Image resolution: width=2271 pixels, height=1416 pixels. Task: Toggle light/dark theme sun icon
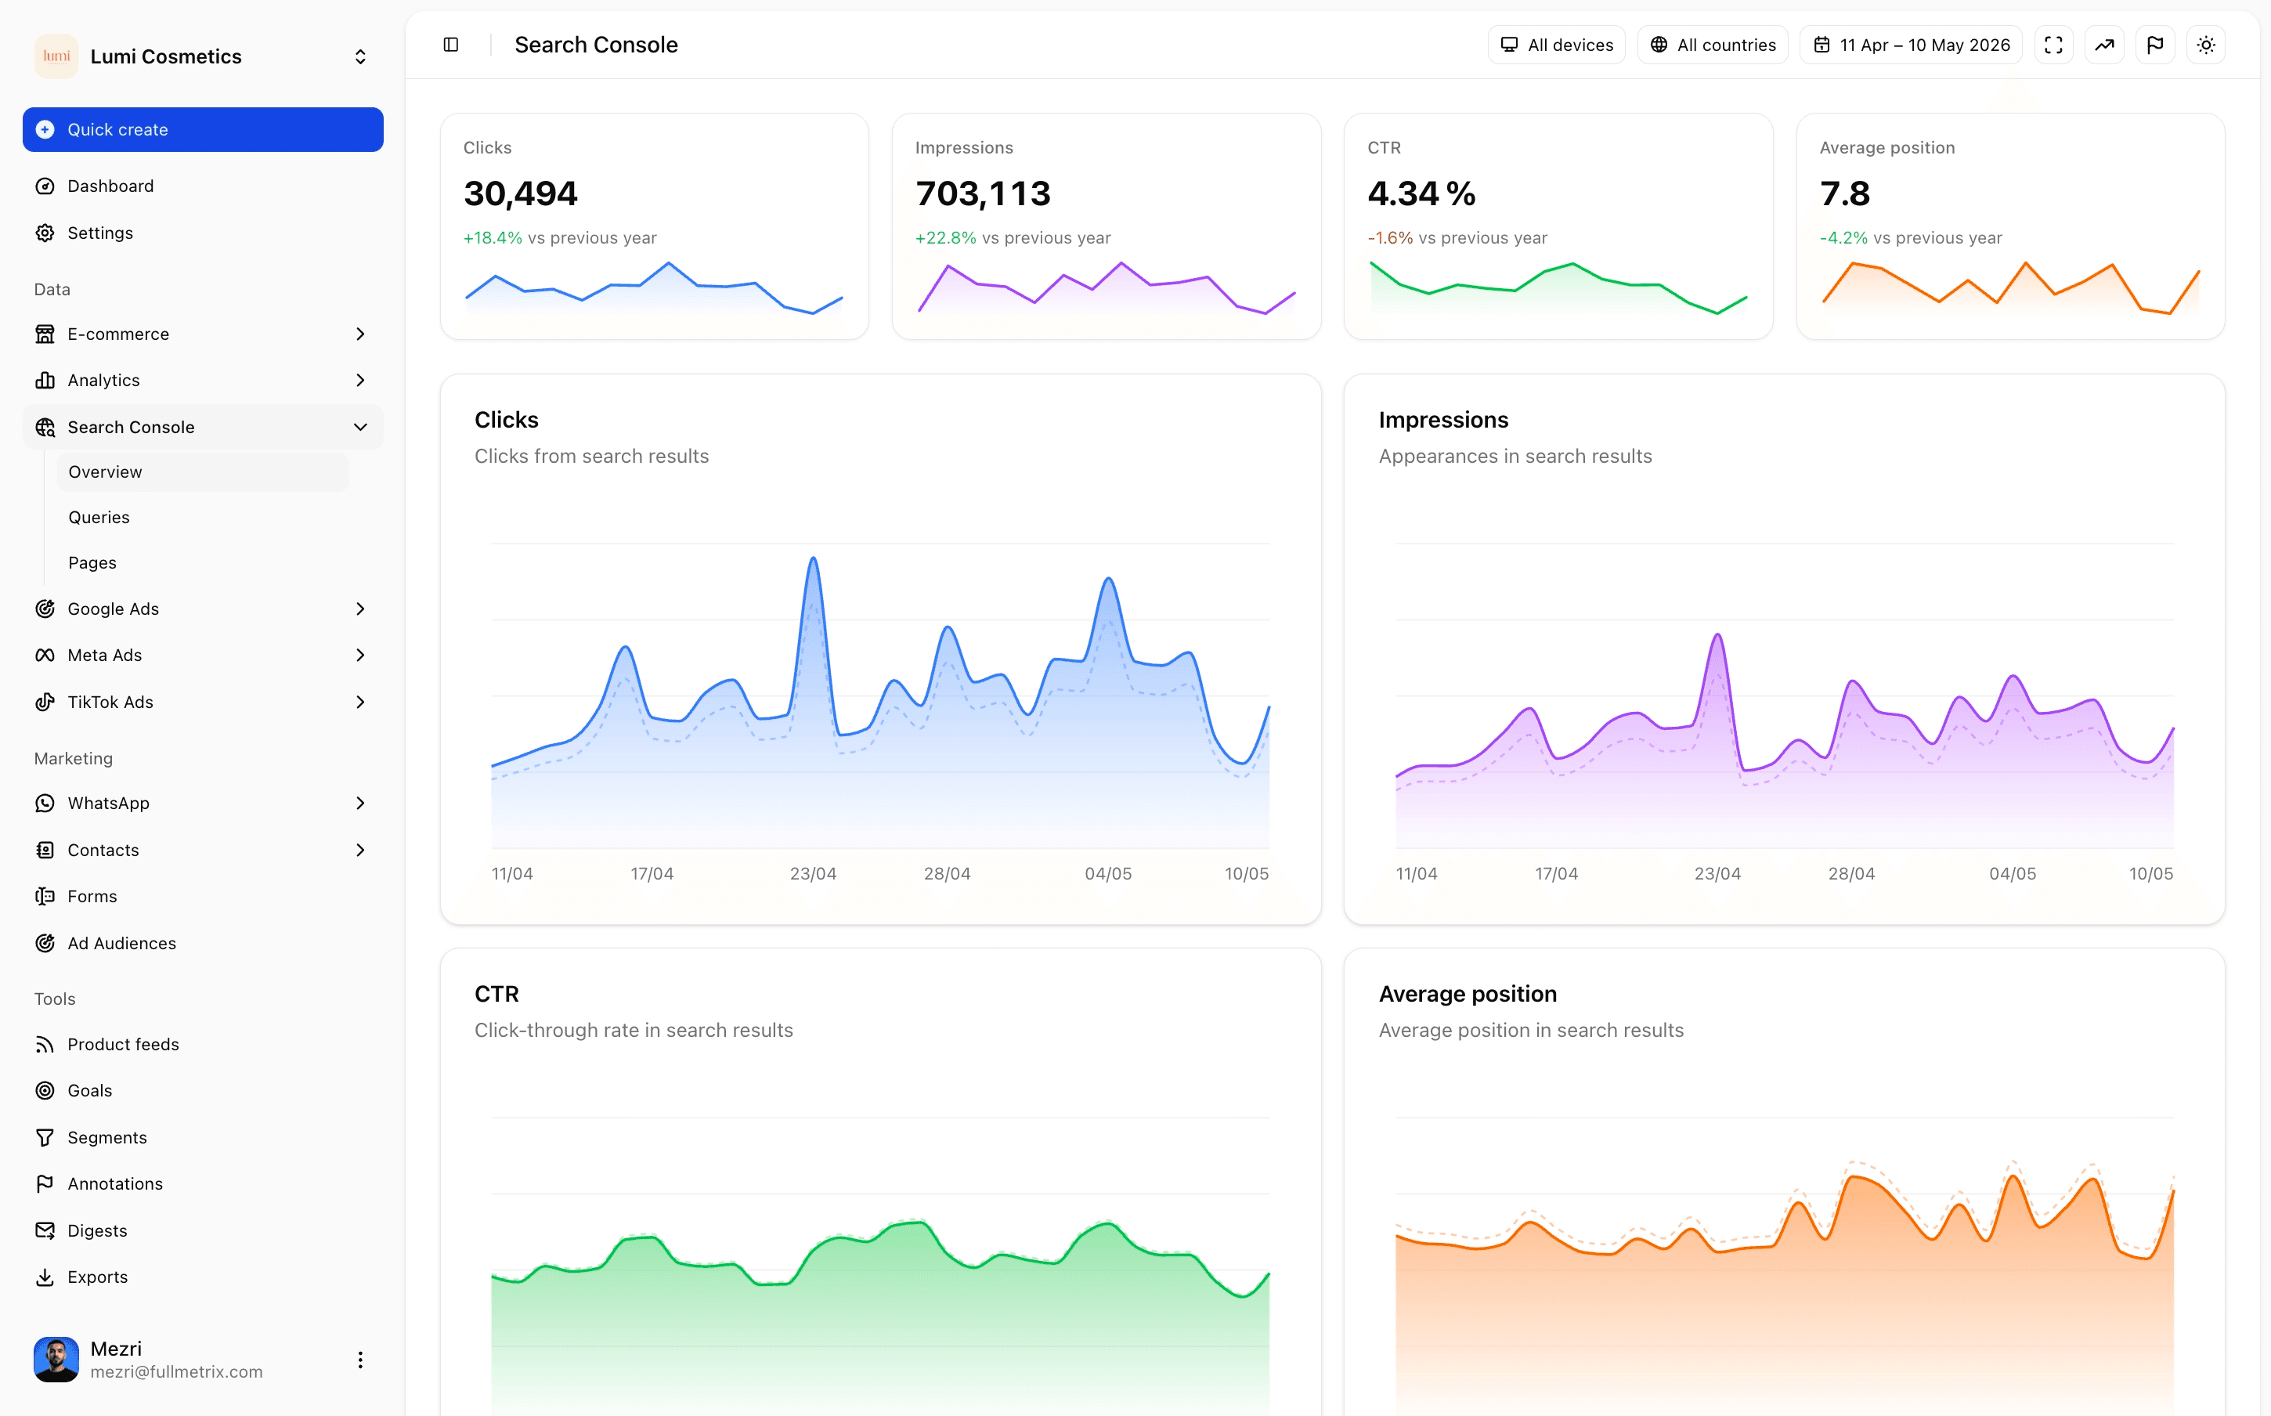click(2207, 45)
